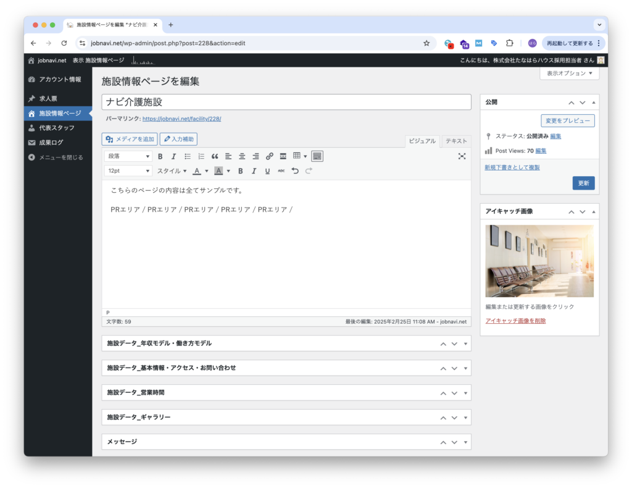Expand the 施設データ_営業時間 panel
The image size is (632, 488).
click(x=465, y=393)
